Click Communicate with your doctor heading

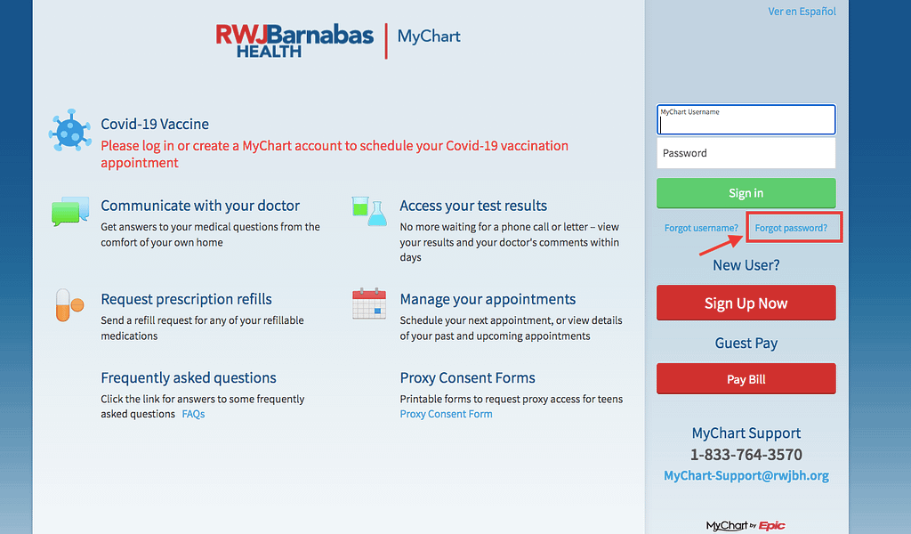tap(200, 206)
